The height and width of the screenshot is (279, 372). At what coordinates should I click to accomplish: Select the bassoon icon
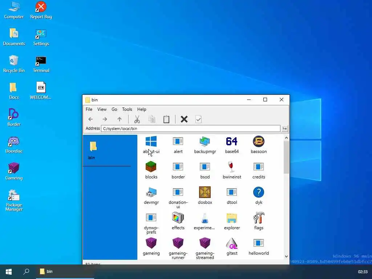coord(259,142)
